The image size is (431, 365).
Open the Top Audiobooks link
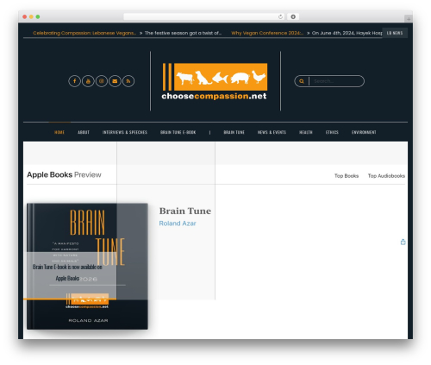click(x=386, y=176)
